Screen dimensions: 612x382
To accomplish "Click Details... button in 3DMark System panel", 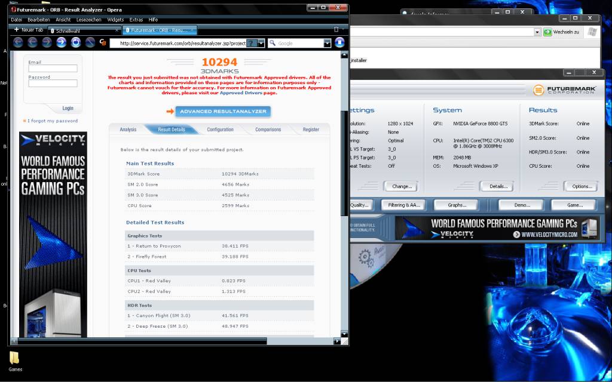I will click(496, 186).
